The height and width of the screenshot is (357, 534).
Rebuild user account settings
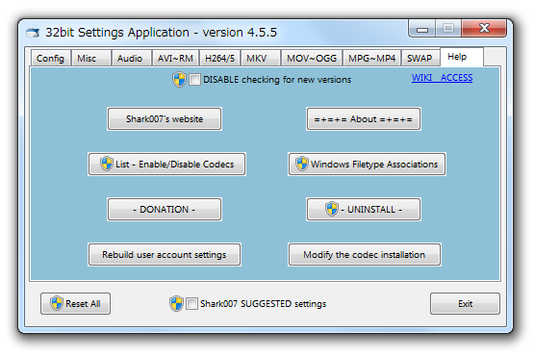tap(165, 254)
